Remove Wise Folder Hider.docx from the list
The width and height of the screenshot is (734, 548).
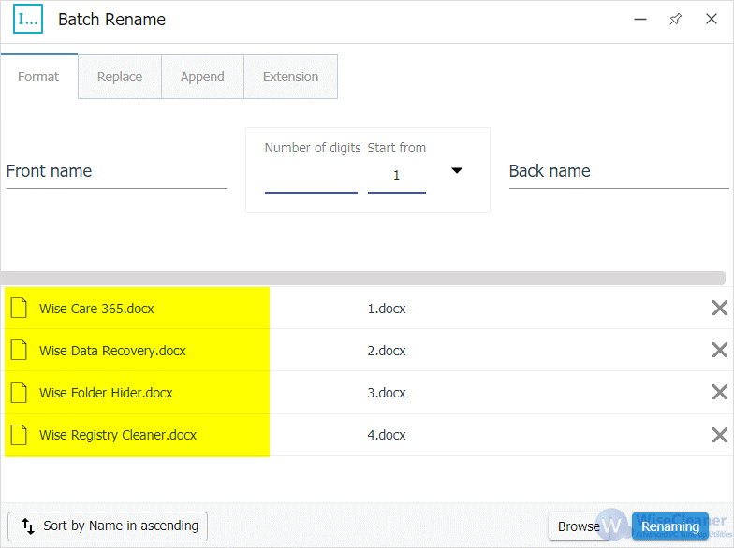719,392
